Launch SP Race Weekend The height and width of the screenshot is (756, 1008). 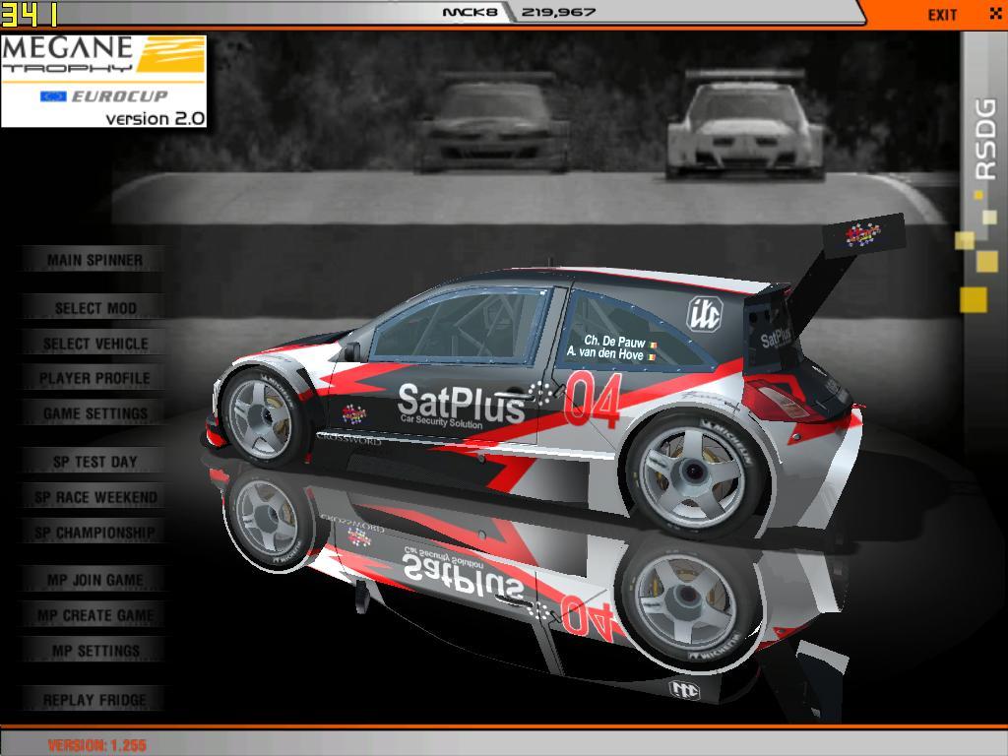94,497
